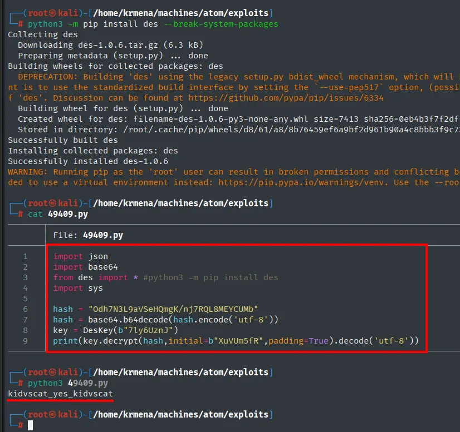460x432 pixels.
Task: Click line number 1 in the gutter
Action: [x=26, y=256]
